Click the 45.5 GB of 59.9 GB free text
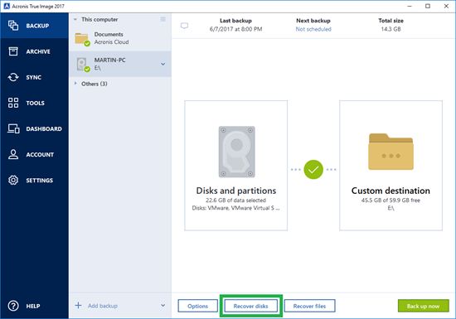 tap(391, 201)
